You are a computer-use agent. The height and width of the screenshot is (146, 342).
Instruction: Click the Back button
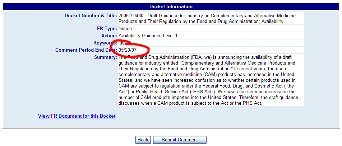143,140
